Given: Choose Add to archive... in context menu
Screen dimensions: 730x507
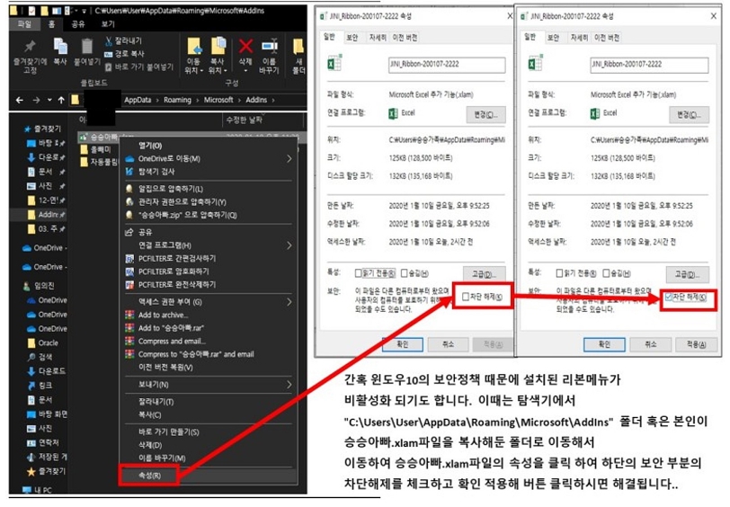Looking at the screenshot, I should click(x=209, y=316).
